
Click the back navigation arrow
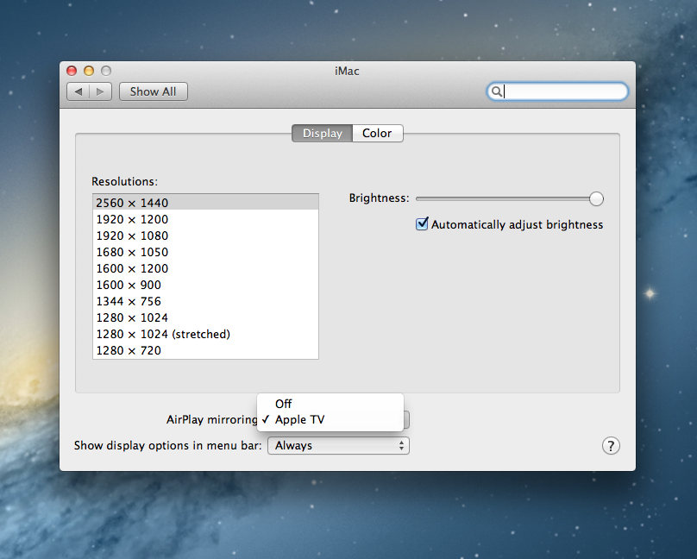pyautogui.click(x=78, y=91)
